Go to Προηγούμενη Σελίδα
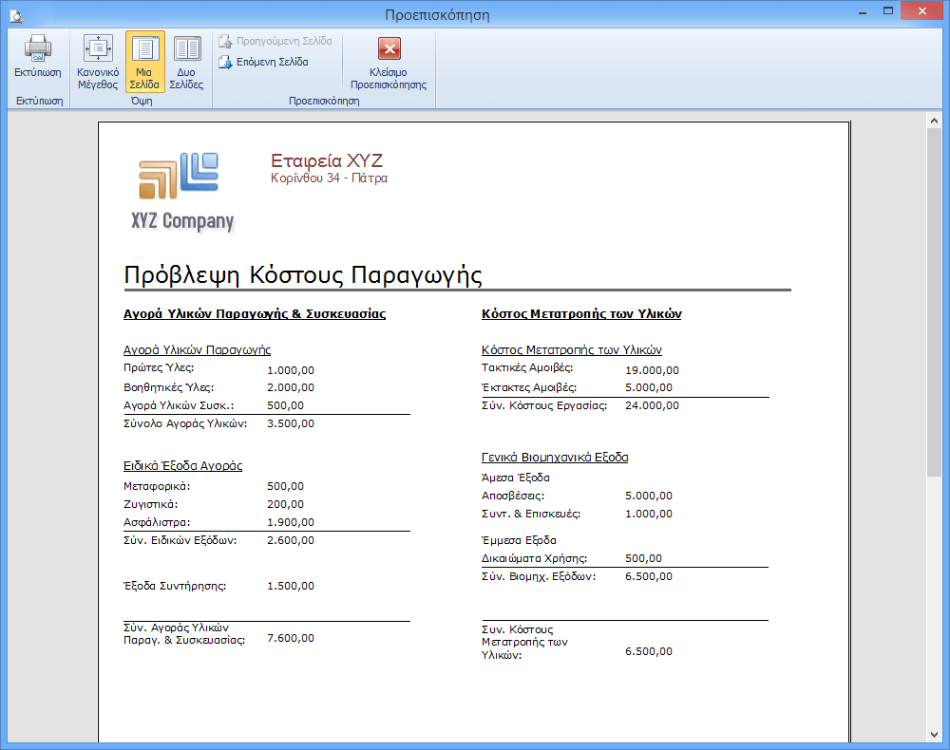The width and height of the screenshot is (950, 750). coord(275,41)
